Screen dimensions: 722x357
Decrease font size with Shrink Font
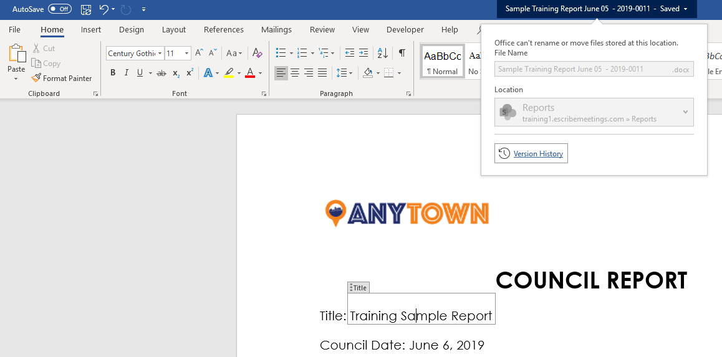212,53
